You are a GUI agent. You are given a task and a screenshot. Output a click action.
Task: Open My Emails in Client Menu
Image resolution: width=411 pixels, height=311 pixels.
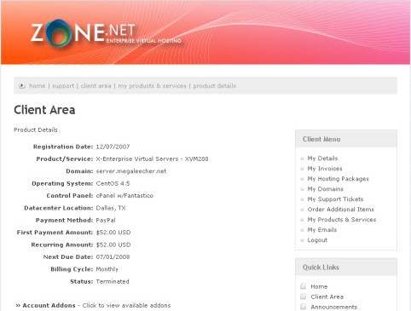pyautogui.click(x=322, y=230)
